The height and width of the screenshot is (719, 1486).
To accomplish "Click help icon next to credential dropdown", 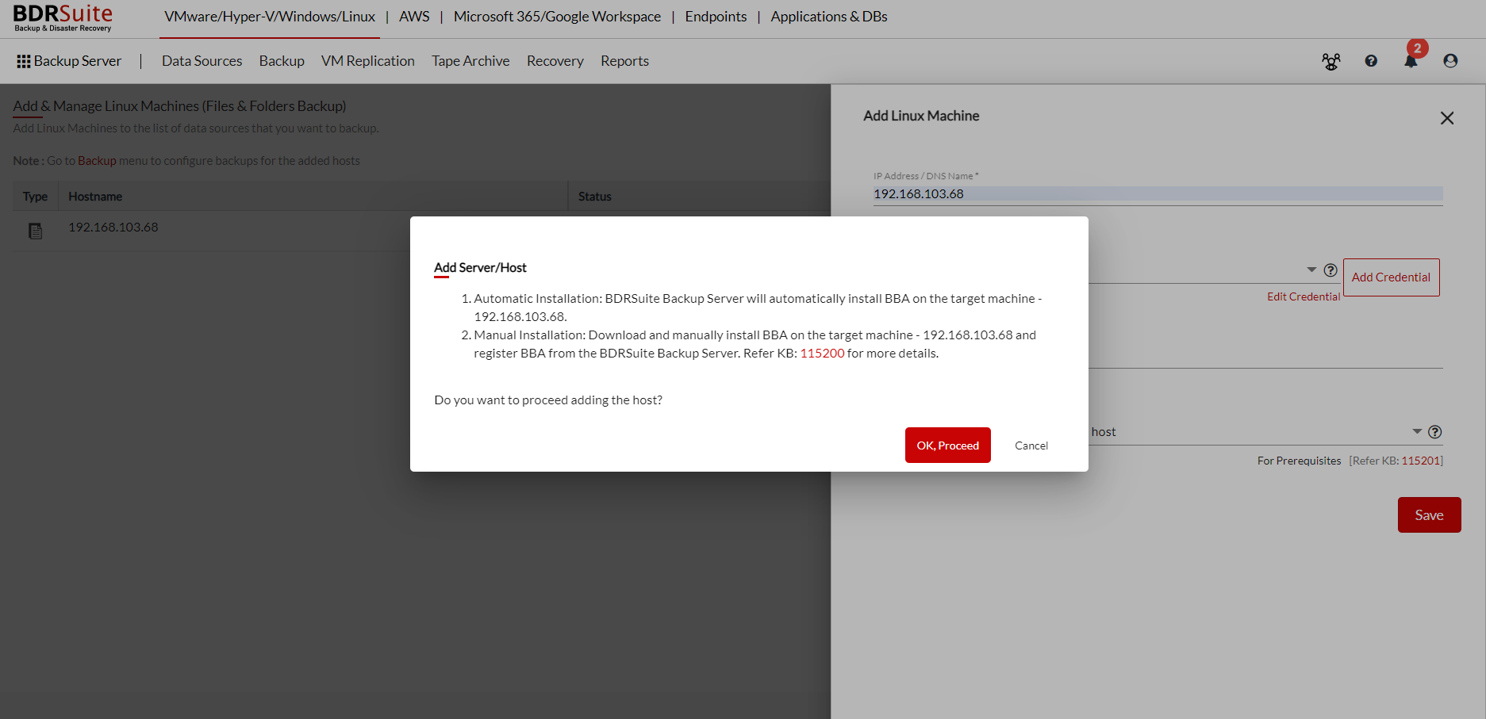I will (x=1330, y=270).
